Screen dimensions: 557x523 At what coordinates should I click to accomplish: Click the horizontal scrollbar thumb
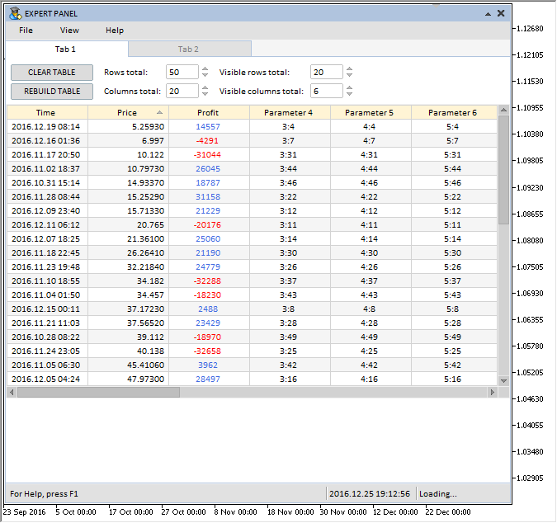[x=99, y=393]
